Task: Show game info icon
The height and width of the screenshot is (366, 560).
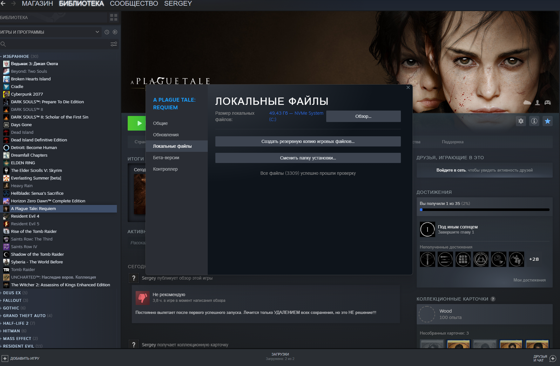Action: (x=534, y=121)
